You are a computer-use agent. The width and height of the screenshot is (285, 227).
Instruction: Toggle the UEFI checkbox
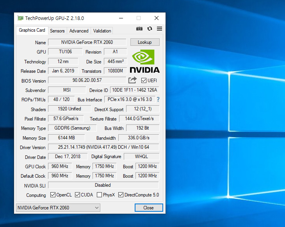click(144, 80)
